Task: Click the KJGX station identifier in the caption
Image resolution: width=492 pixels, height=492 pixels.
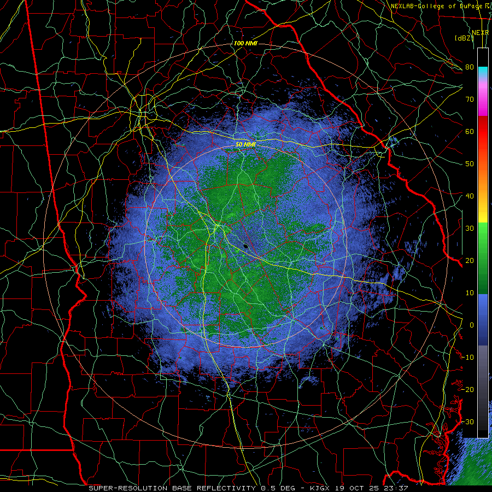Action: pyautogui.click(x=320, y=488)
